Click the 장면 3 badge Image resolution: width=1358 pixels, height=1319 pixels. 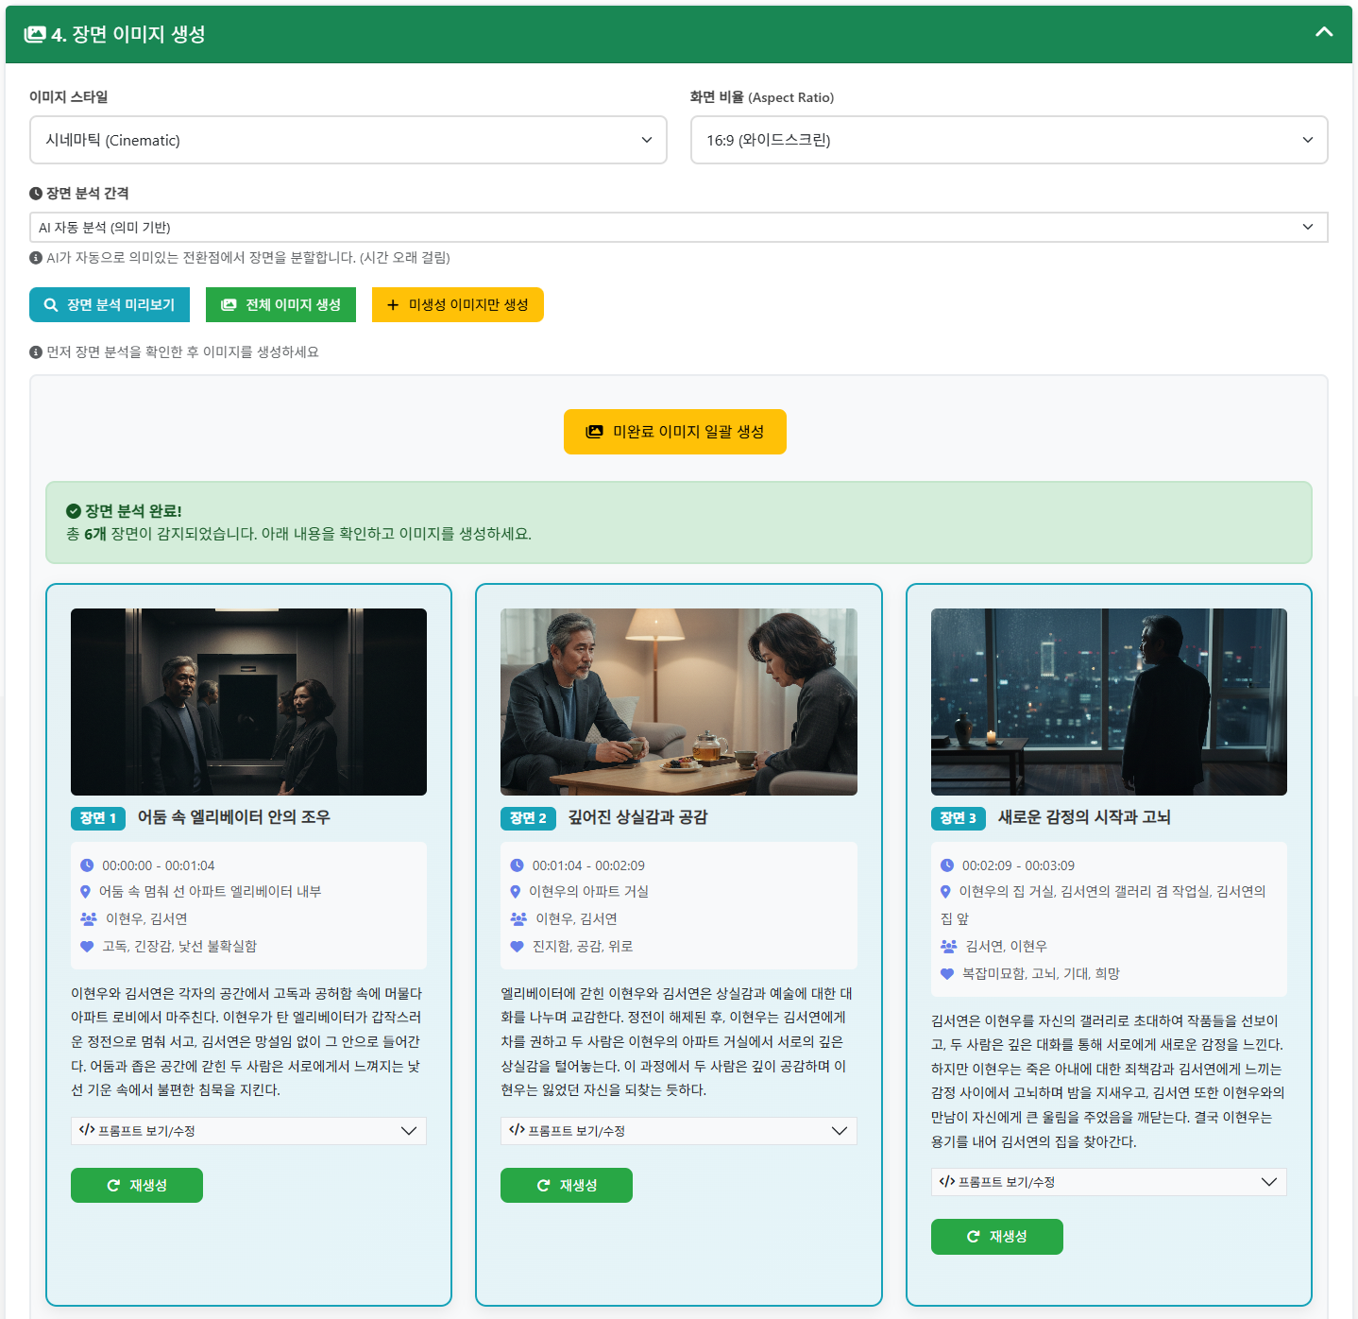[959, 818]
